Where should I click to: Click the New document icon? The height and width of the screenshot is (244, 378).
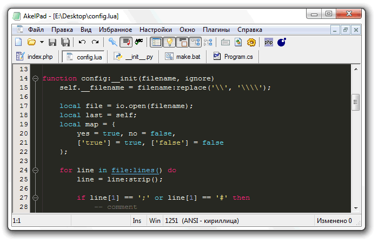[x=19, y=42]
